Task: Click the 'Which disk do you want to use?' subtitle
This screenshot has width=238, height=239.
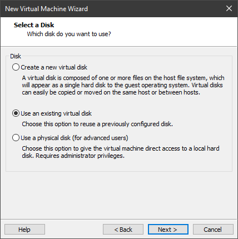Action: point(69,34)
